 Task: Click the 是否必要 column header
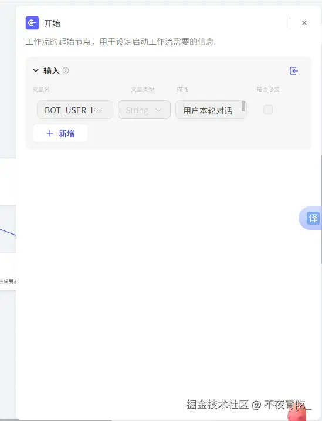(x=268, y=89)
